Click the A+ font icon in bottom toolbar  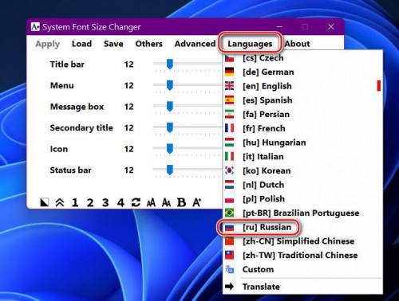coord(197,202)
